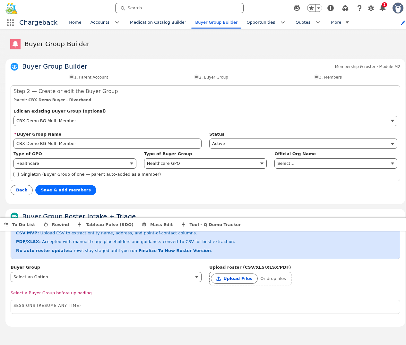Click the org logo icon at top left
Viewport: 406px width, 345px height.
coord(12,8)
